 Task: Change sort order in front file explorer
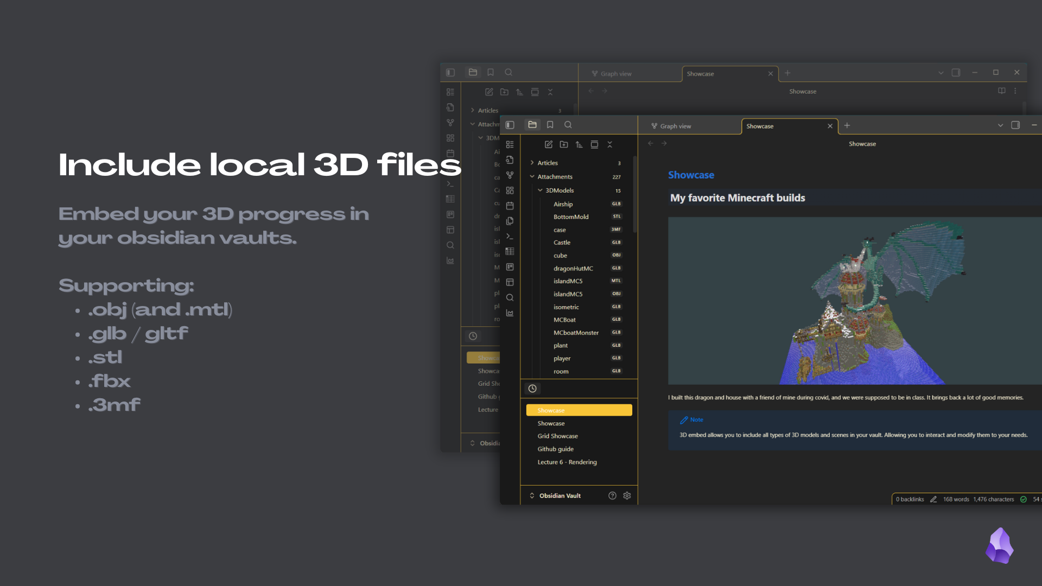pyautogui.click(x=579, y=144)
